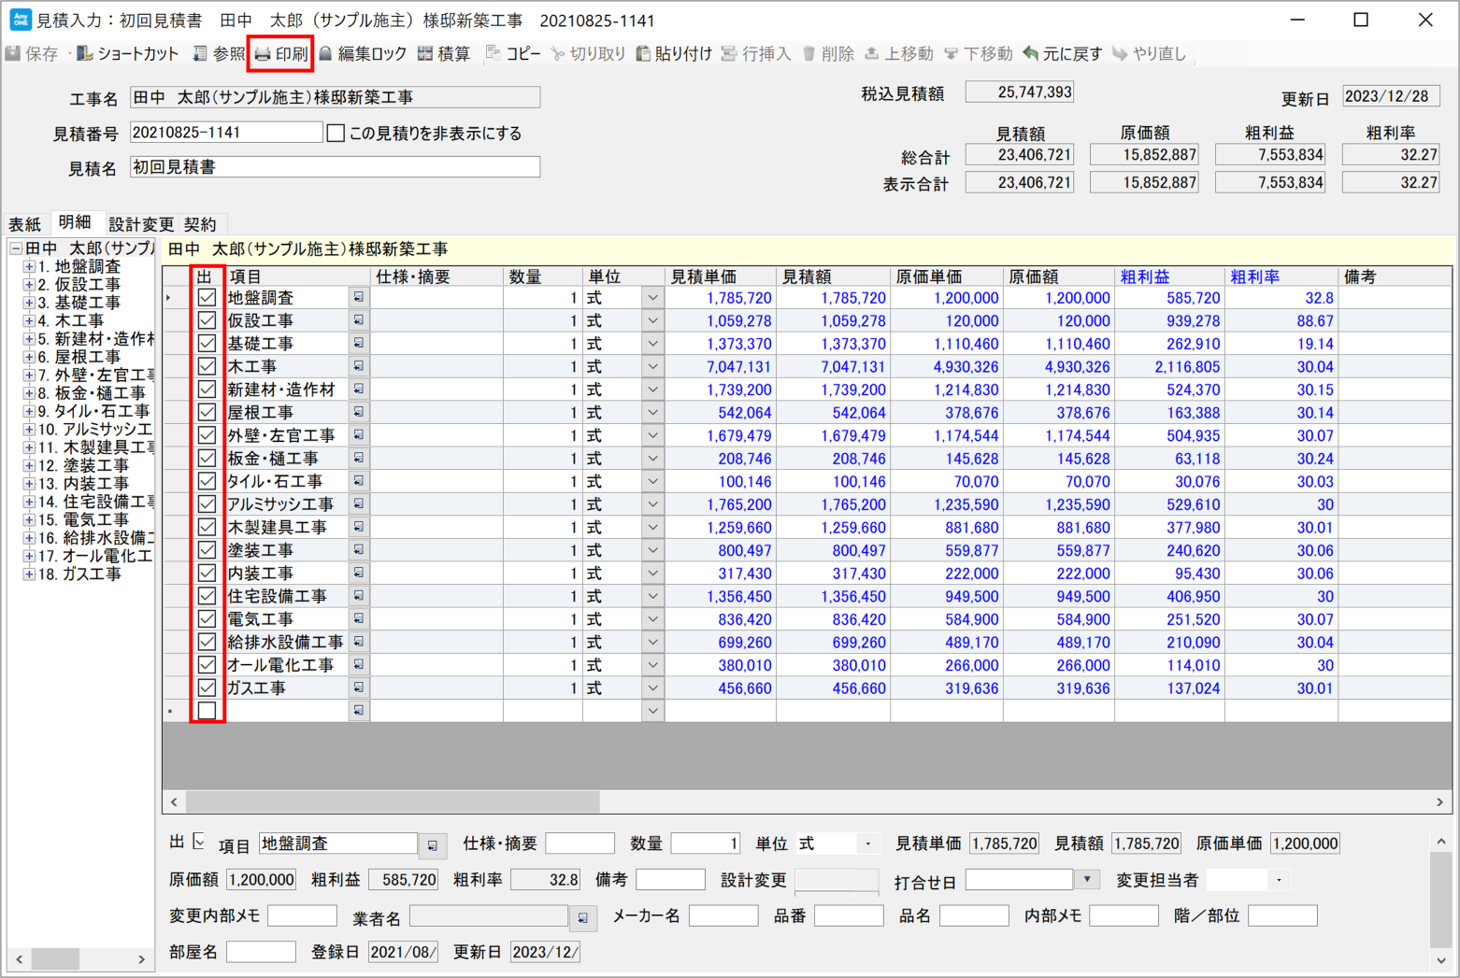Open the 打合せ日 date dropdown
Image resolution: width=1460 pixels, height=978 pixels.
click(1086, 880)
